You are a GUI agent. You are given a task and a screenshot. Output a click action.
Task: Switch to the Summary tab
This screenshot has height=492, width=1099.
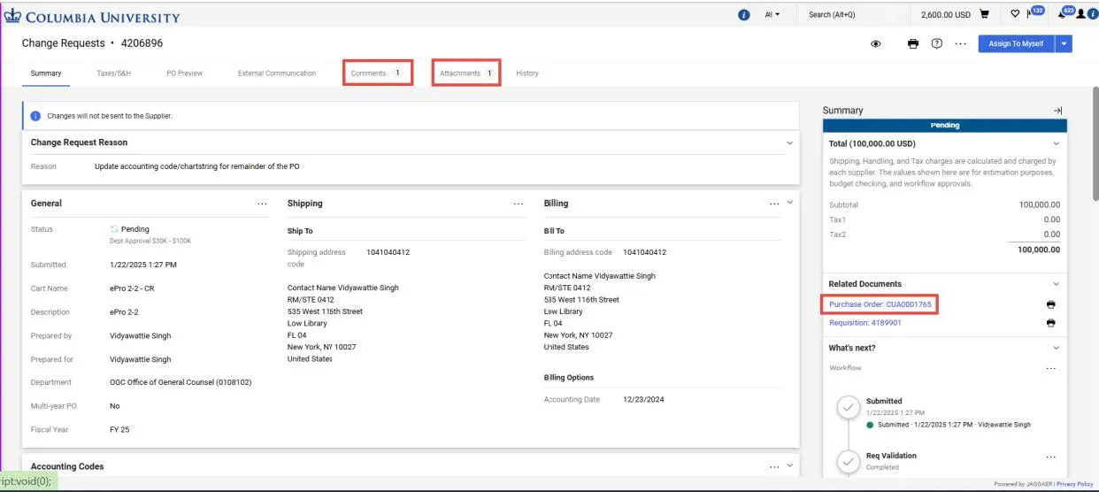[46, 73]
